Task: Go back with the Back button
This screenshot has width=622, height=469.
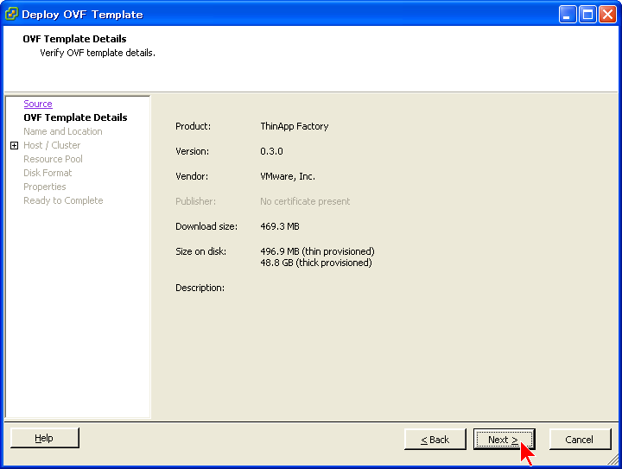Action: pos(435,440)
